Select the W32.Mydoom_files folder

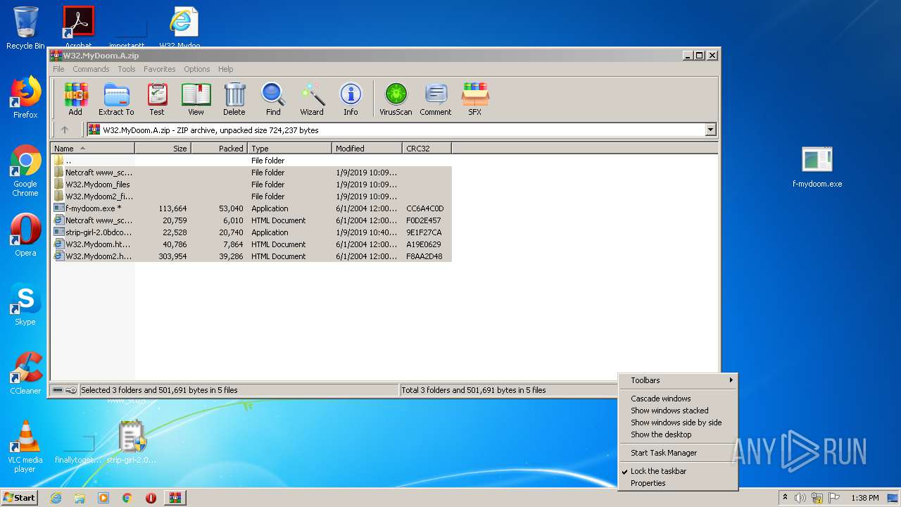pyautogui.click(x=251, y=184)
